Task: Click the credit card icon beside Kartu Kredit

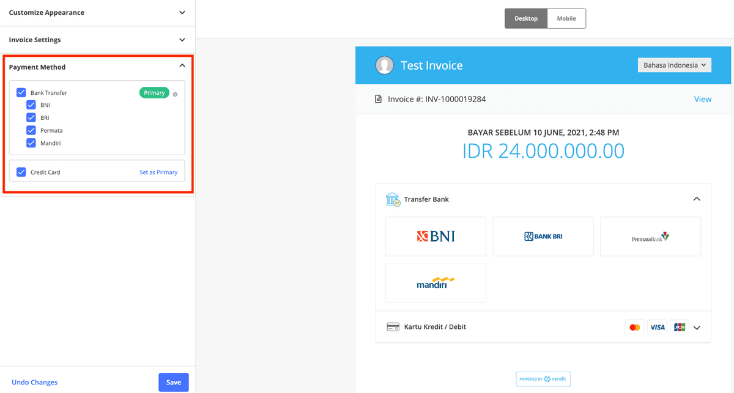Action: 393,327
